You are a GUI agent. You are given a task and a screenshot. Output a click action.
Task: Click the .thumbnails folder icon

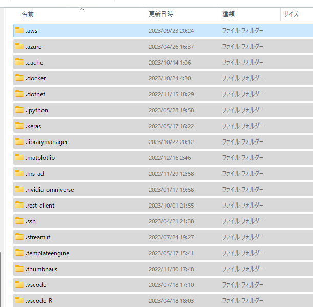pyautogui.click(x=19, y=269)
